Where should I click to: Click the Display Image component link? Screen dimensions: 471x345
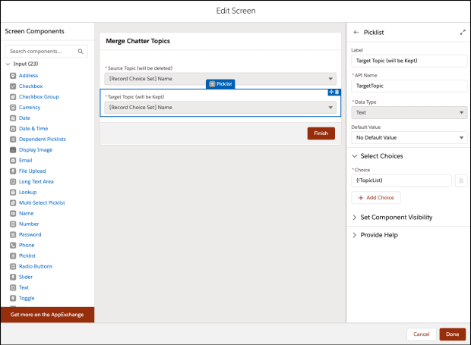[x=36, y=150]
